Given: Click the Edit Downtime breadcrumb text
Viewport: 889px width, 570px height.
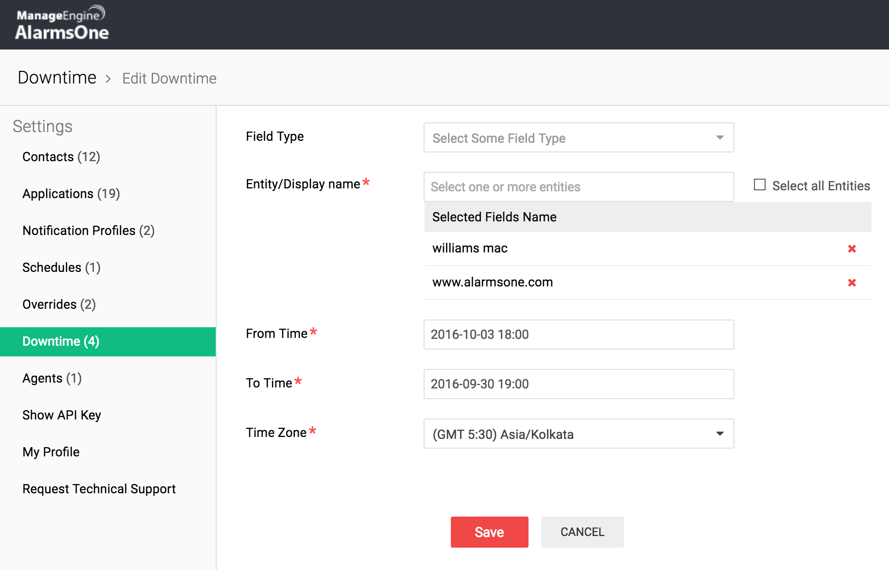Looking at the screenshot, I should [169, 78].
